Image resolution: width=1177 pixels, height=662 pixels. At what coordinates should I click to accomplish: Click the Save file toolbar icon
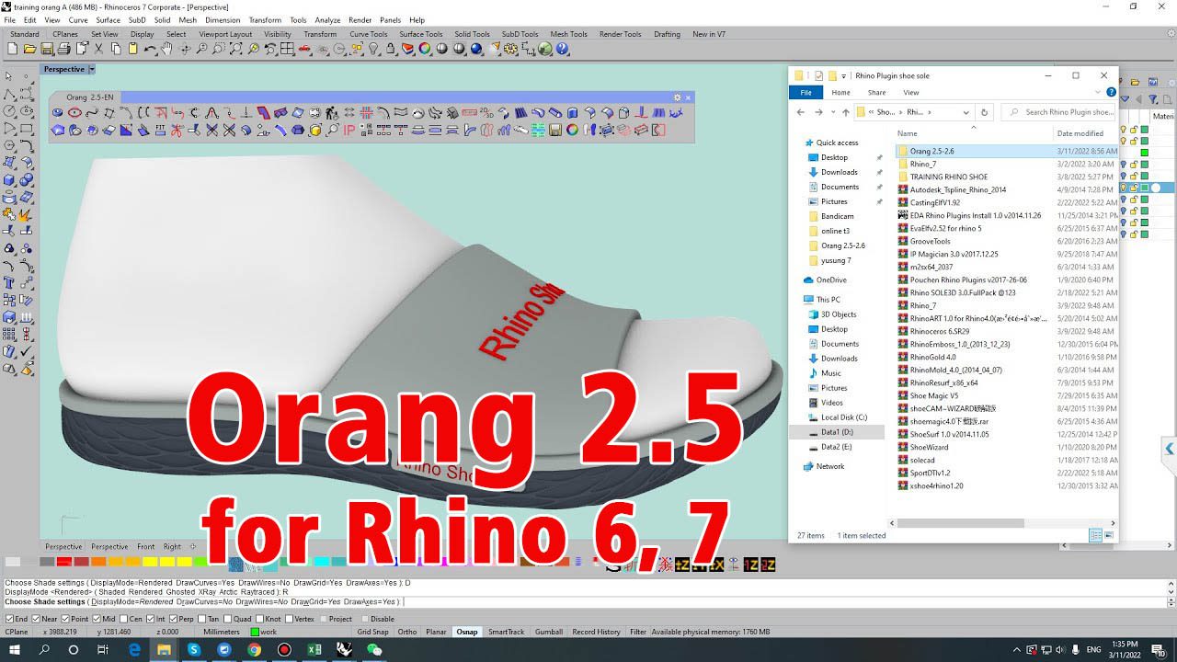46,49
